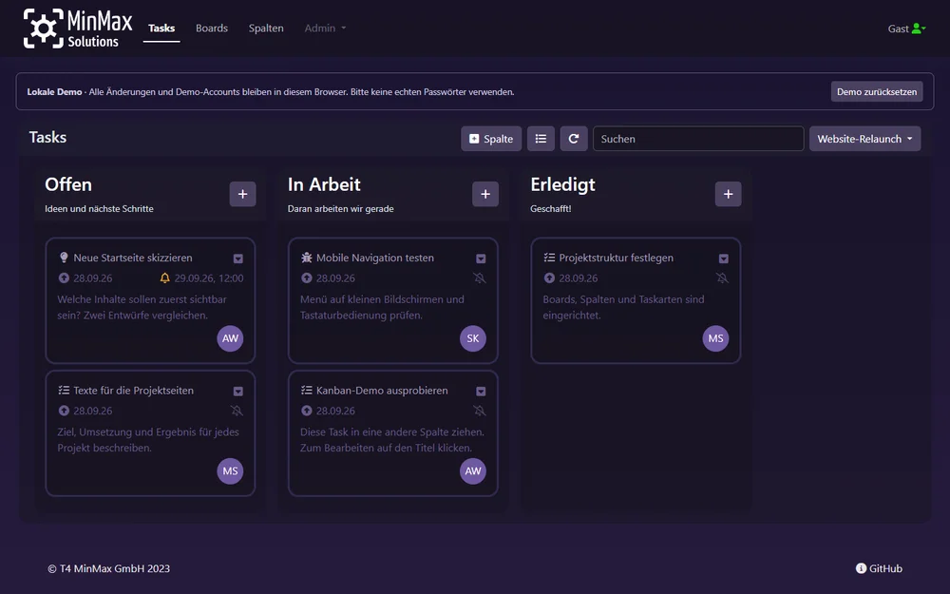Add a task to the In Arbeit column
Viewport: 950px width, 594px height.
pos(485,194)
